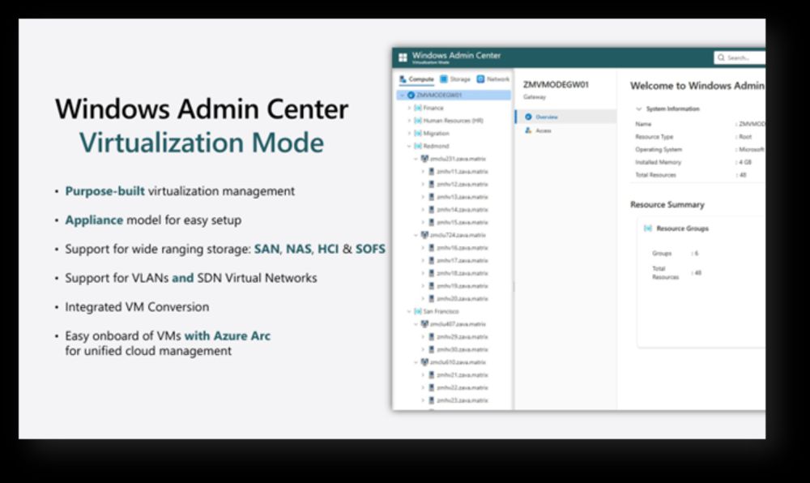Viewport: 810px width, 483px height.
Task: Collapse the zmclu407.zava.matrix cluster node
Action: coord(416,324)
